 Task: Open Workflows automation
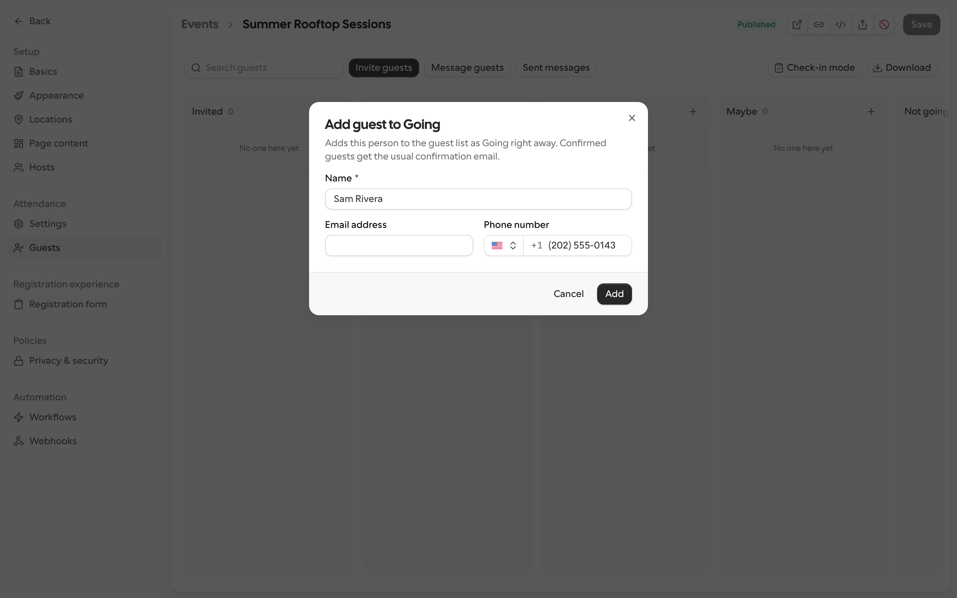click(x=85, y=417)
